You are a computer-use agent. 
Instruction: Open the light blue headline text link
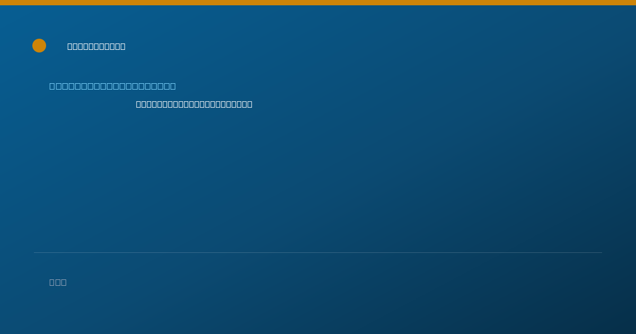[x=112, y=86]
